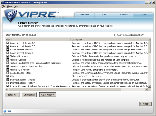Uncheck Google Toolbar History checkbox
The image size is (156, 116).
pyautogui.click(x=8, y=73)
